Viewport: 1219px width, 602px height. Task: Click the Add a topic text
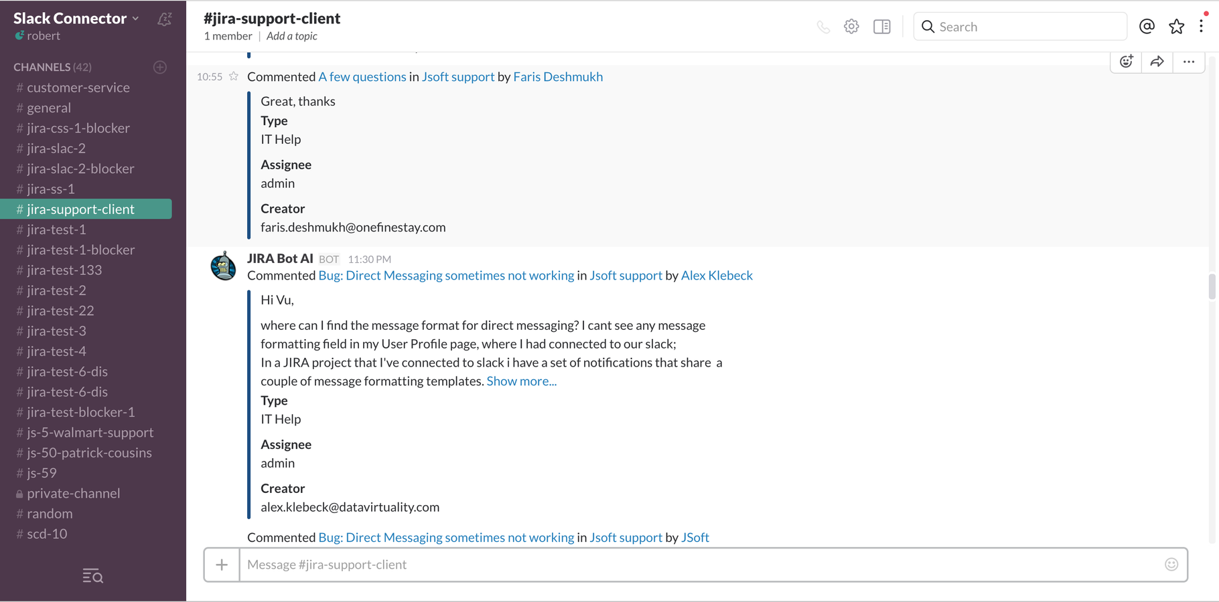pos(292,36)
